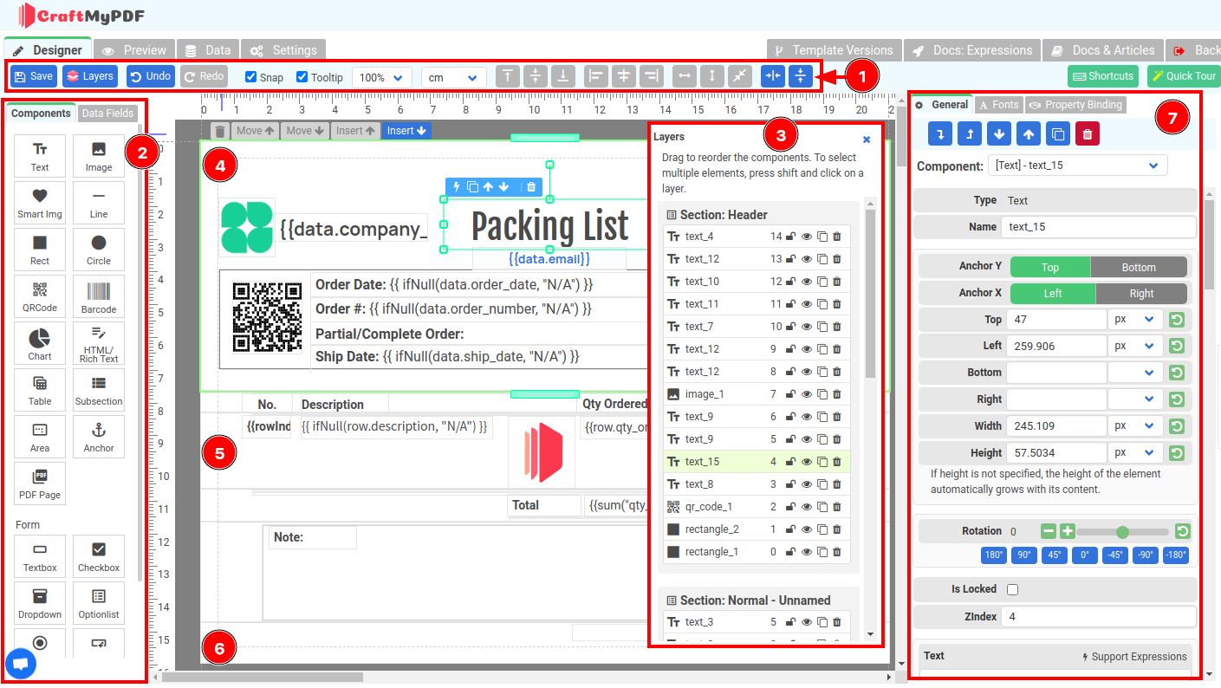Open the cm measurement unit dropdown
Viewport: 1221px width, 688px height.
click(x=453, y=77)
